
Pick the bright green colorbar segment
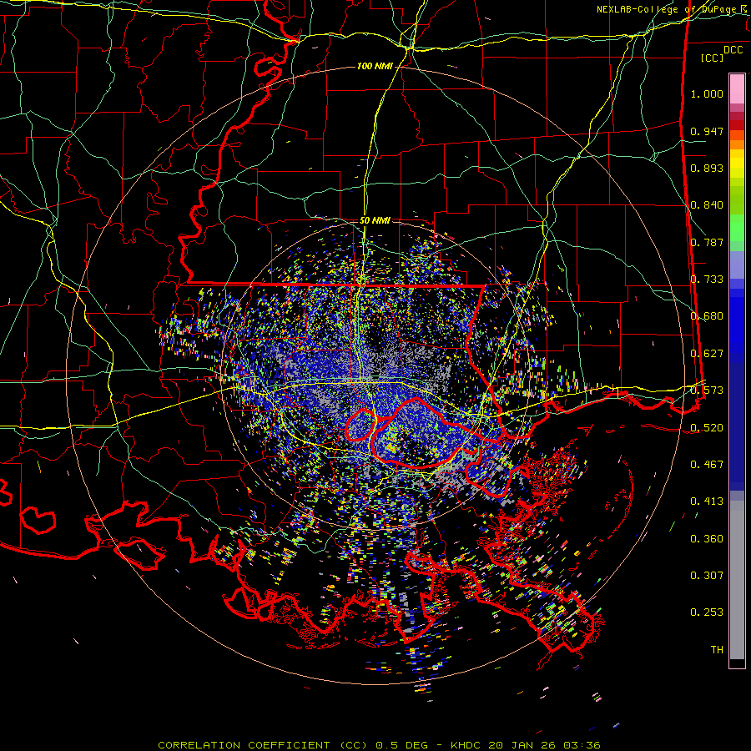pyautogui.click(x=737, y=228)
